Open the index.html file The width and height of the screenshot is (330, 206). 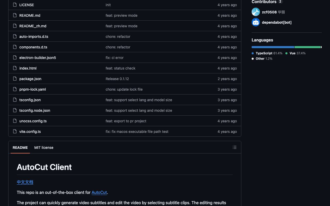click(28, 68)
